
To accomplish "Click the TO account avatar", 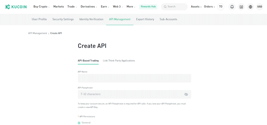I will pyautogui.click(x=221, y=7).
